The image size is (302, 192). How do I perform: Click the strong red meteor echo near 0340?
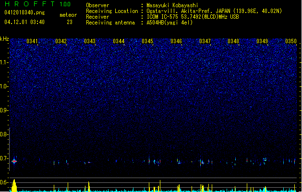point(14,161)
